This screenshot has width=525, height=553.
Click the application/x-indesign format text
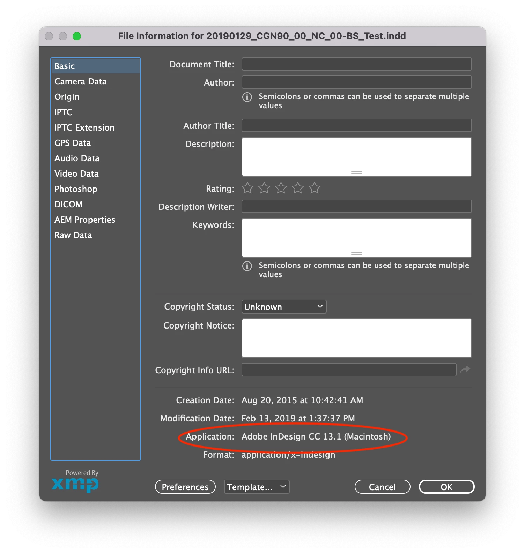tap(288, 455)
